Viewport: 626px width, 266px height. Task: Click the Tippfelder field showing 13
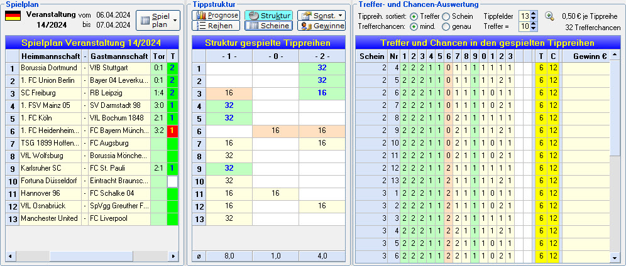pos(525,16)
